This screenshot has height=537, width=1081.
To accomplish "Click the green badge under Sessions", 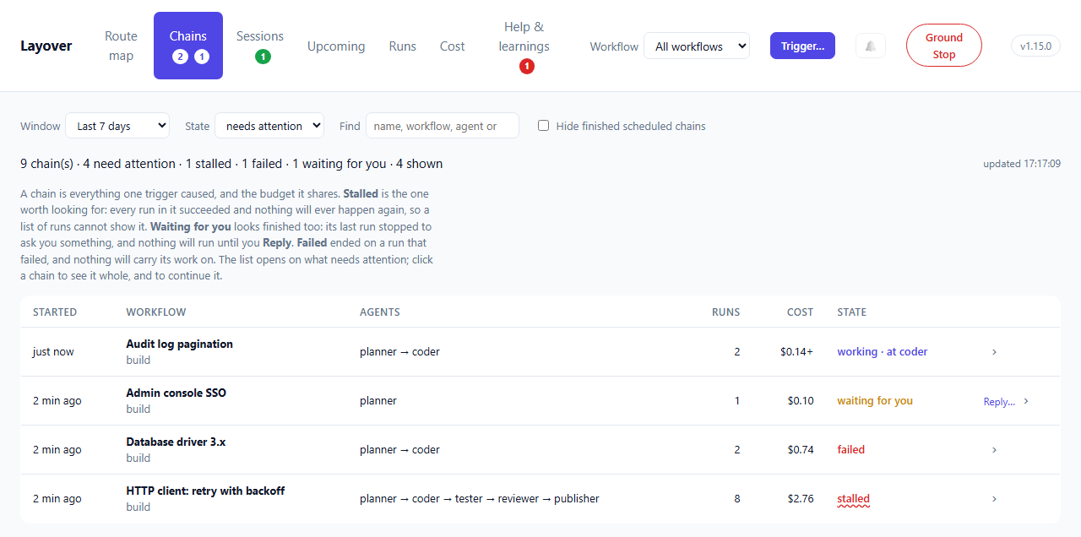I will pyautogui.click(x=263, y=57).
